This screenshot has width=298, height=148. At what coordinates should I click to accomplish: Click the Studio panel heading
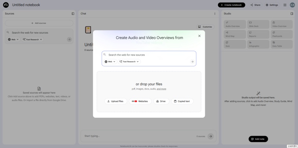coord(227,14)
